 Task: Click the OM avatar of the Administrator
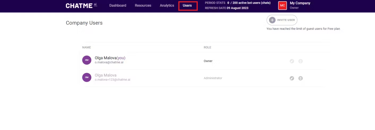[x=87, y=77]
